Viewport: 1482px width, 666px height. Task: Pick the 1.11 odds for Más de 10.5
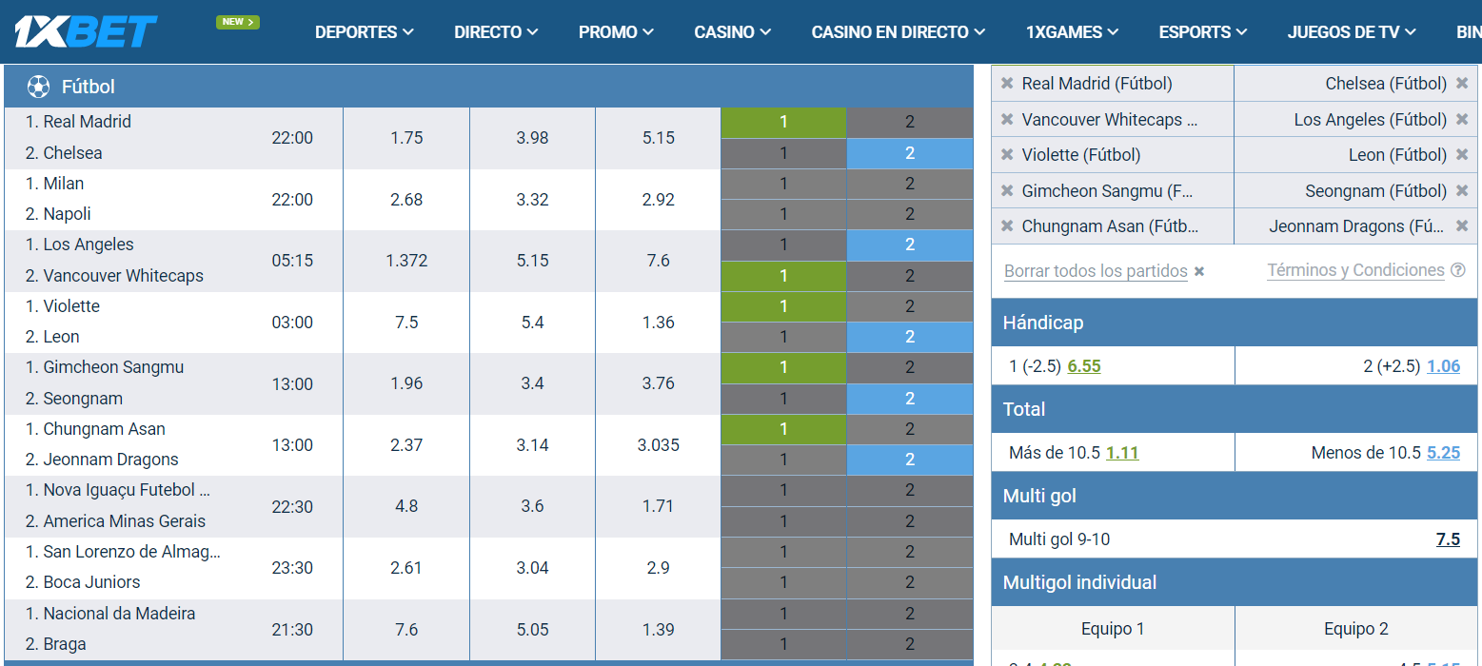[x=1122, y=453]
